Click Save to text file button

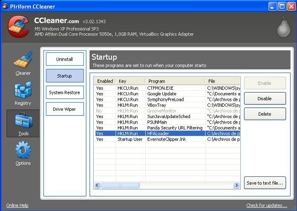[265, 183]
